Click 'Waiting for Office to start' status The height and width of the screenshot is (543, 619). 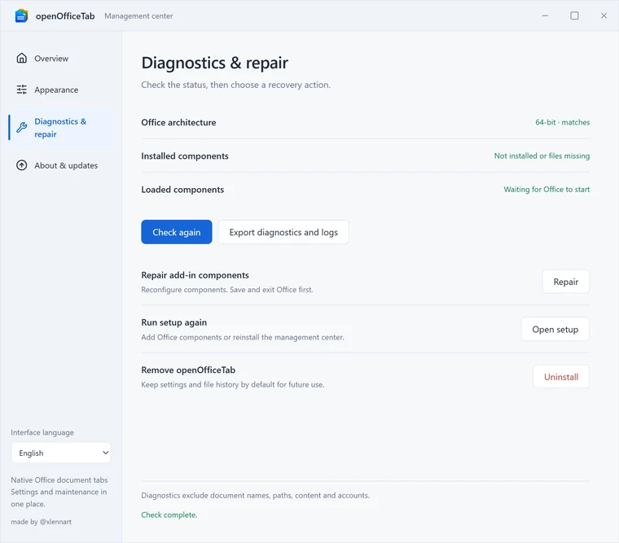tap(547, 190)
